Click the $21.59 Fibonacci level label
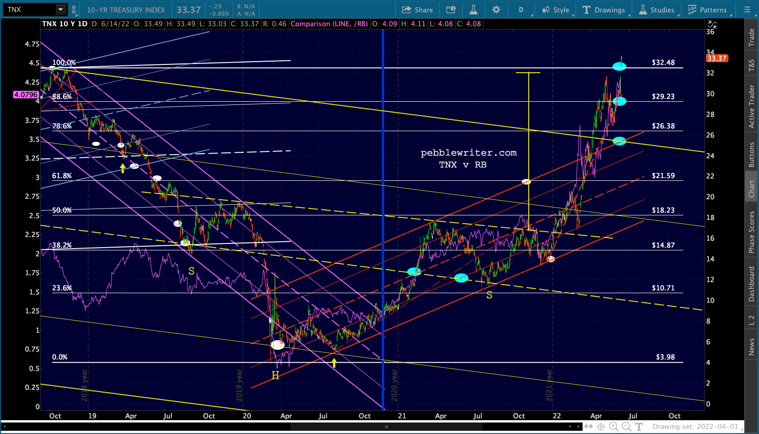The height and width of the screenshot is (434, 759). click(x=663, y=176)
